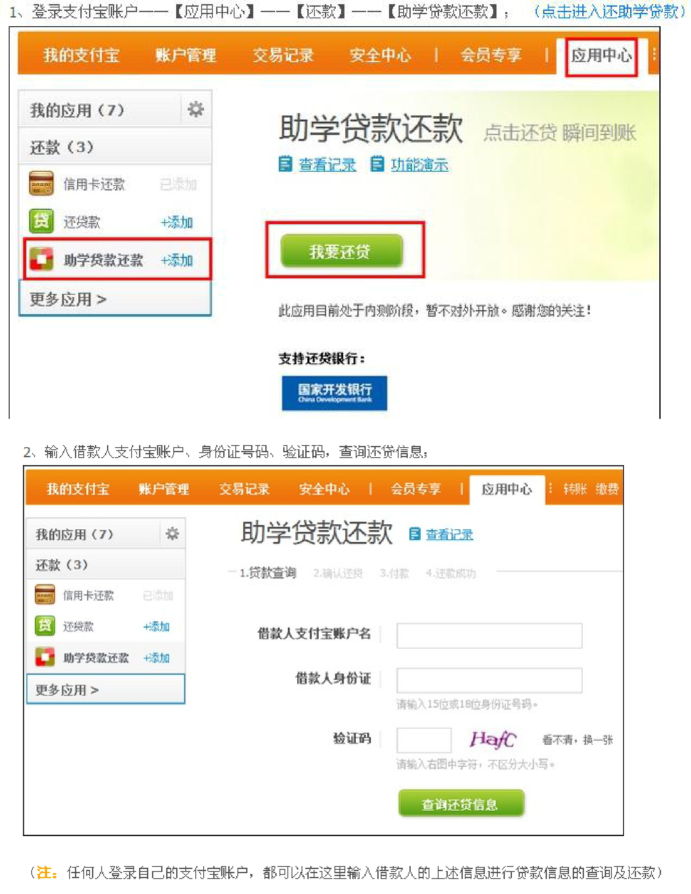Click the 信用卡还款 card icon in top sidebar

pos(41,183)
